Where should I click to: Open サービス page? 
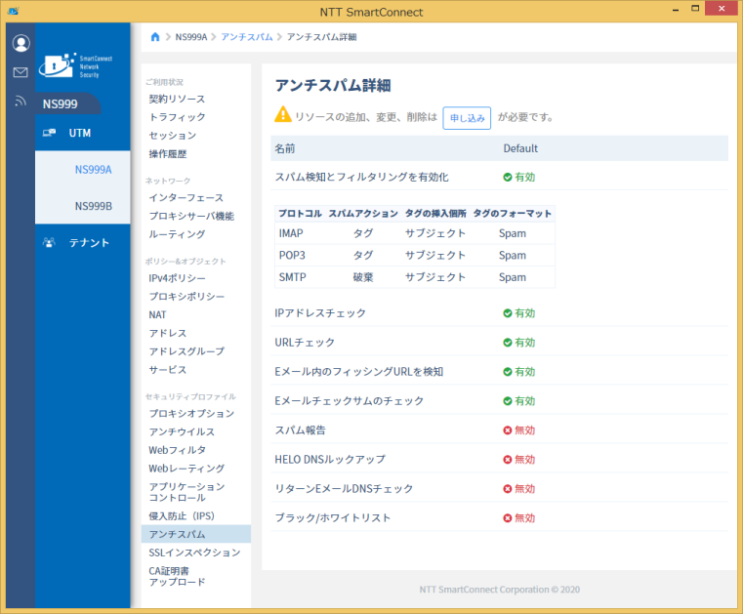click(x=168, y=370)
